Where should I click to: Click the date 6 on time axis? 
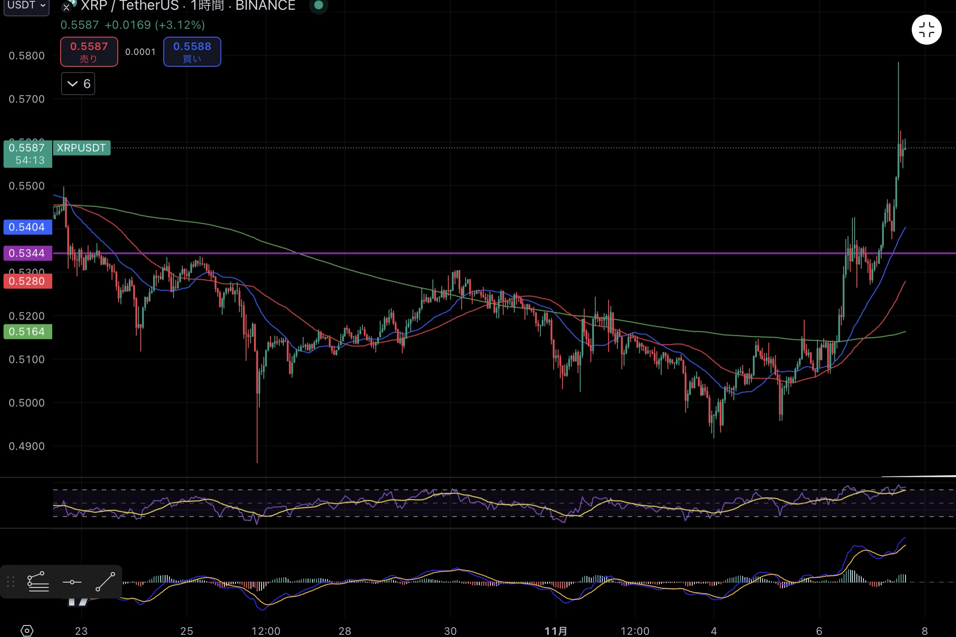click(x=819, y=631)
